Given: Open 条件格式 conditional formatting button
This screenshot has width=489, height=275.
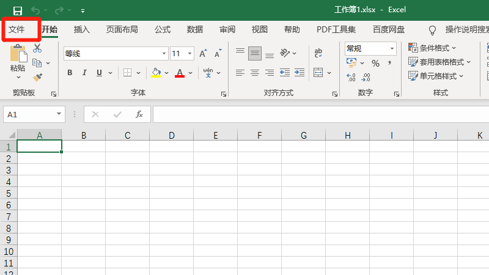Looking at the screenshot, I should [433, 48].
